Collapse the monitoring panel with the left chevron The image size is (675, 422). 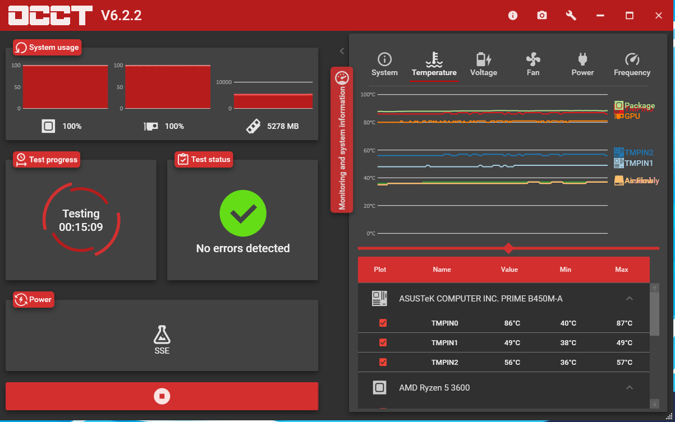(x=342, y=51)
